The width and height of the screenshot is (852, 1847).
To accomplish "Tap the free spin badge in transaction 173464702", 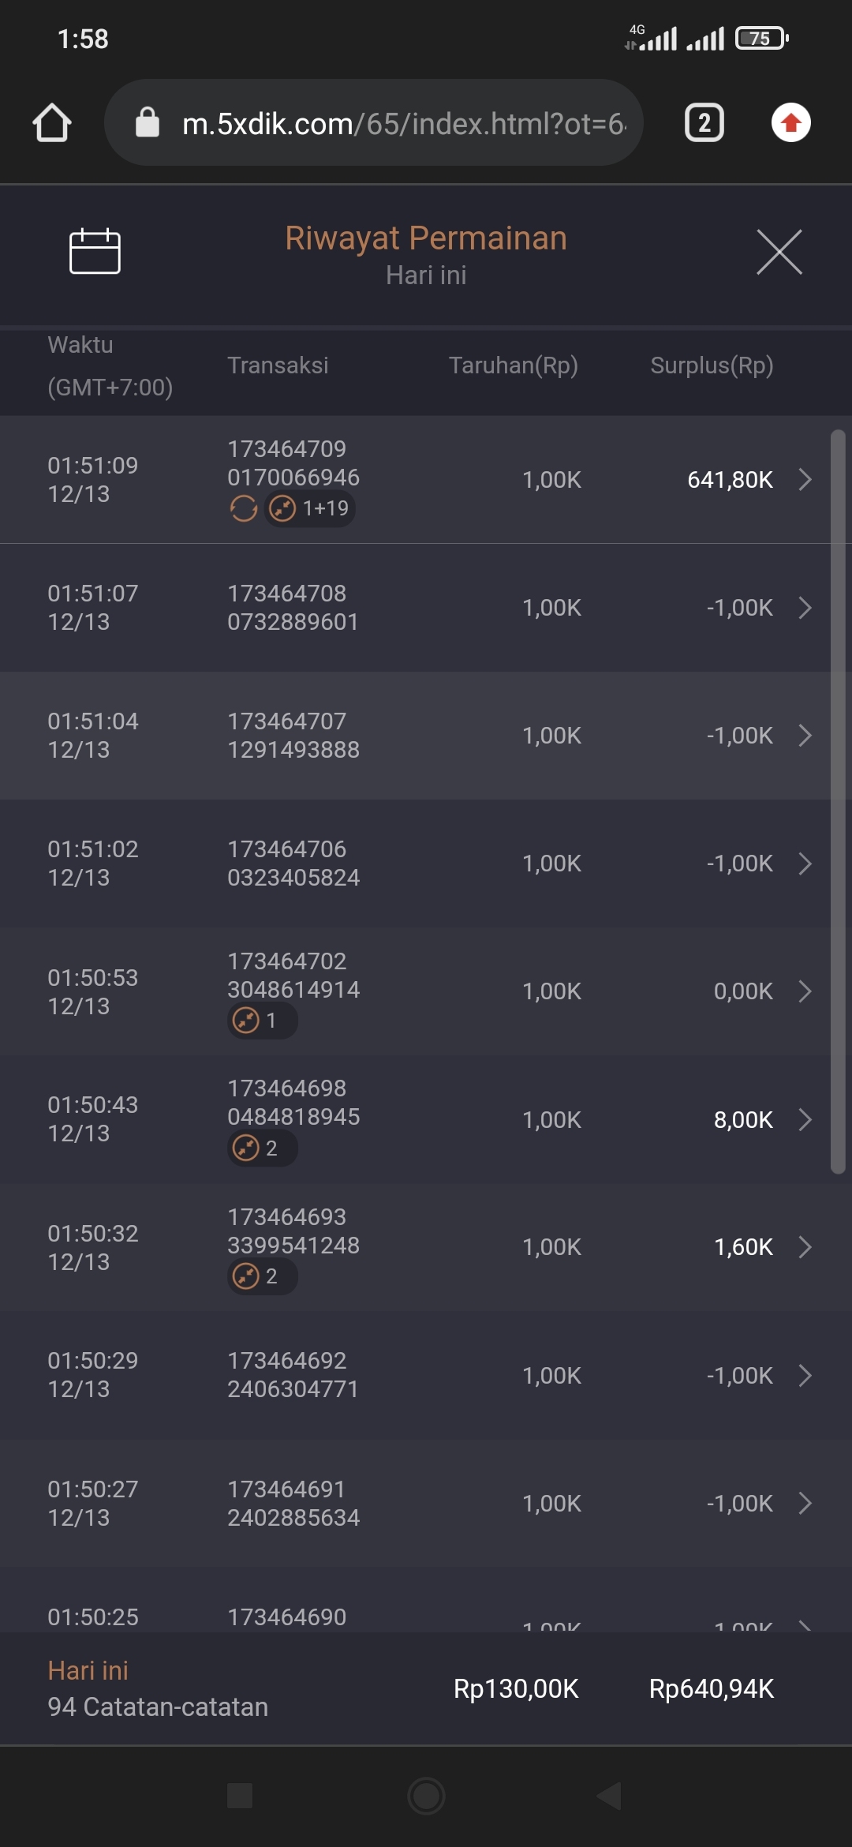I will pyautogui.click(x=262, y=1021).
